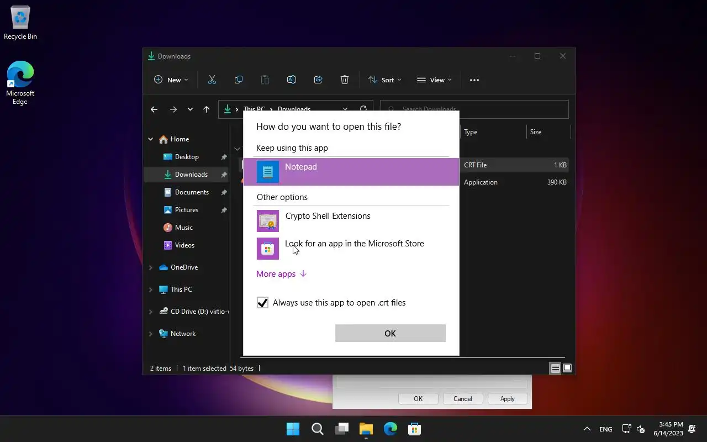Click Cancel in the Properties window behind
707x442 pixels.
[463, 399]
